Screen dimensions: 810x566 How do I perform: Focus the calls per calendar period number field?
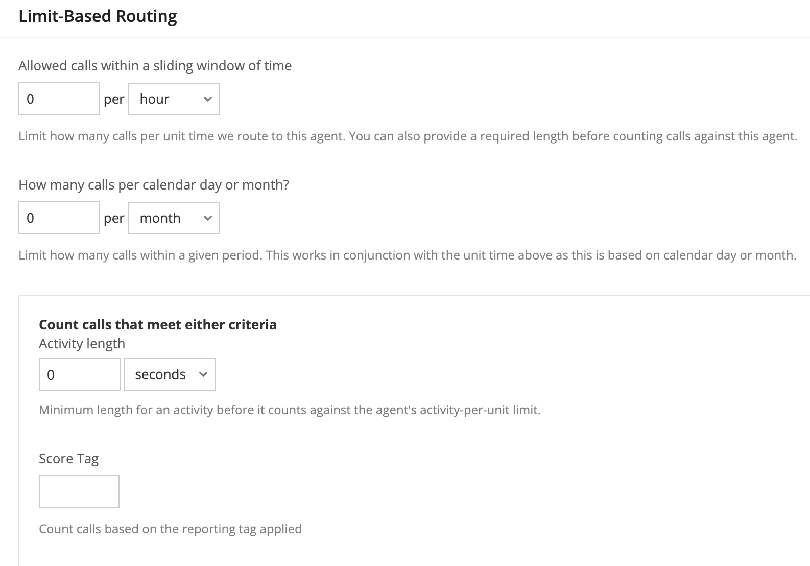click(x=59, y=218)
